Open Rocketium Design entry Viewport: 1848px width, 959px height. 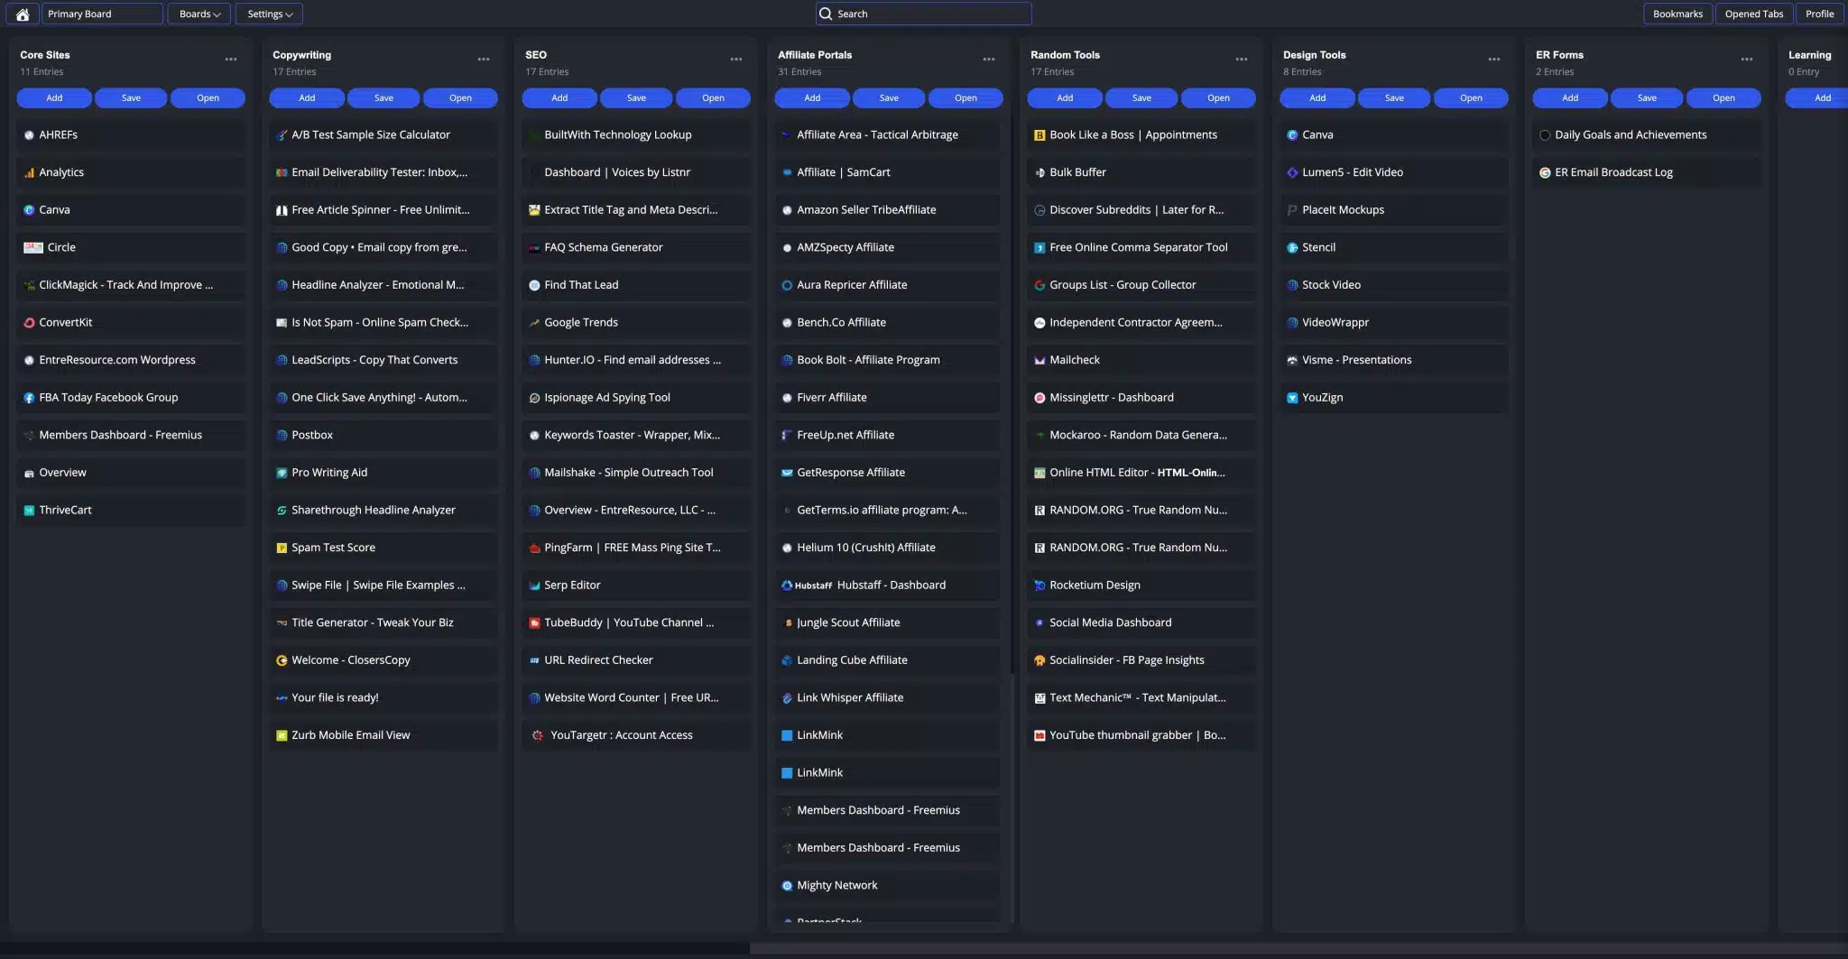pyautogui.click(x=1141, y=586)
